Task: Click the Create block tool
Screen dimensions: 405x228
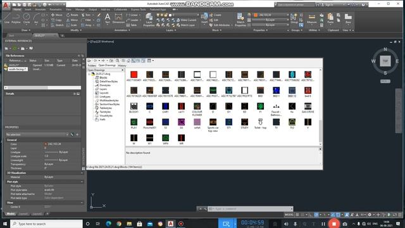Action: [215, 15]
